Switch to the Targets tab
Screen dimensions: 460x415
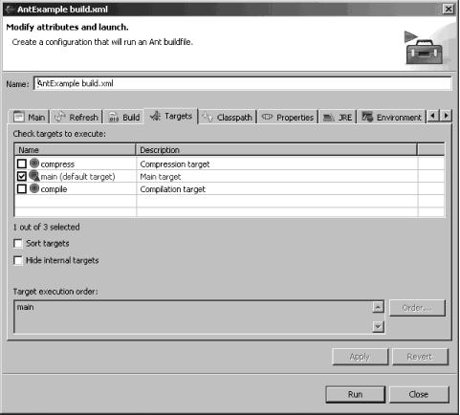171,117
